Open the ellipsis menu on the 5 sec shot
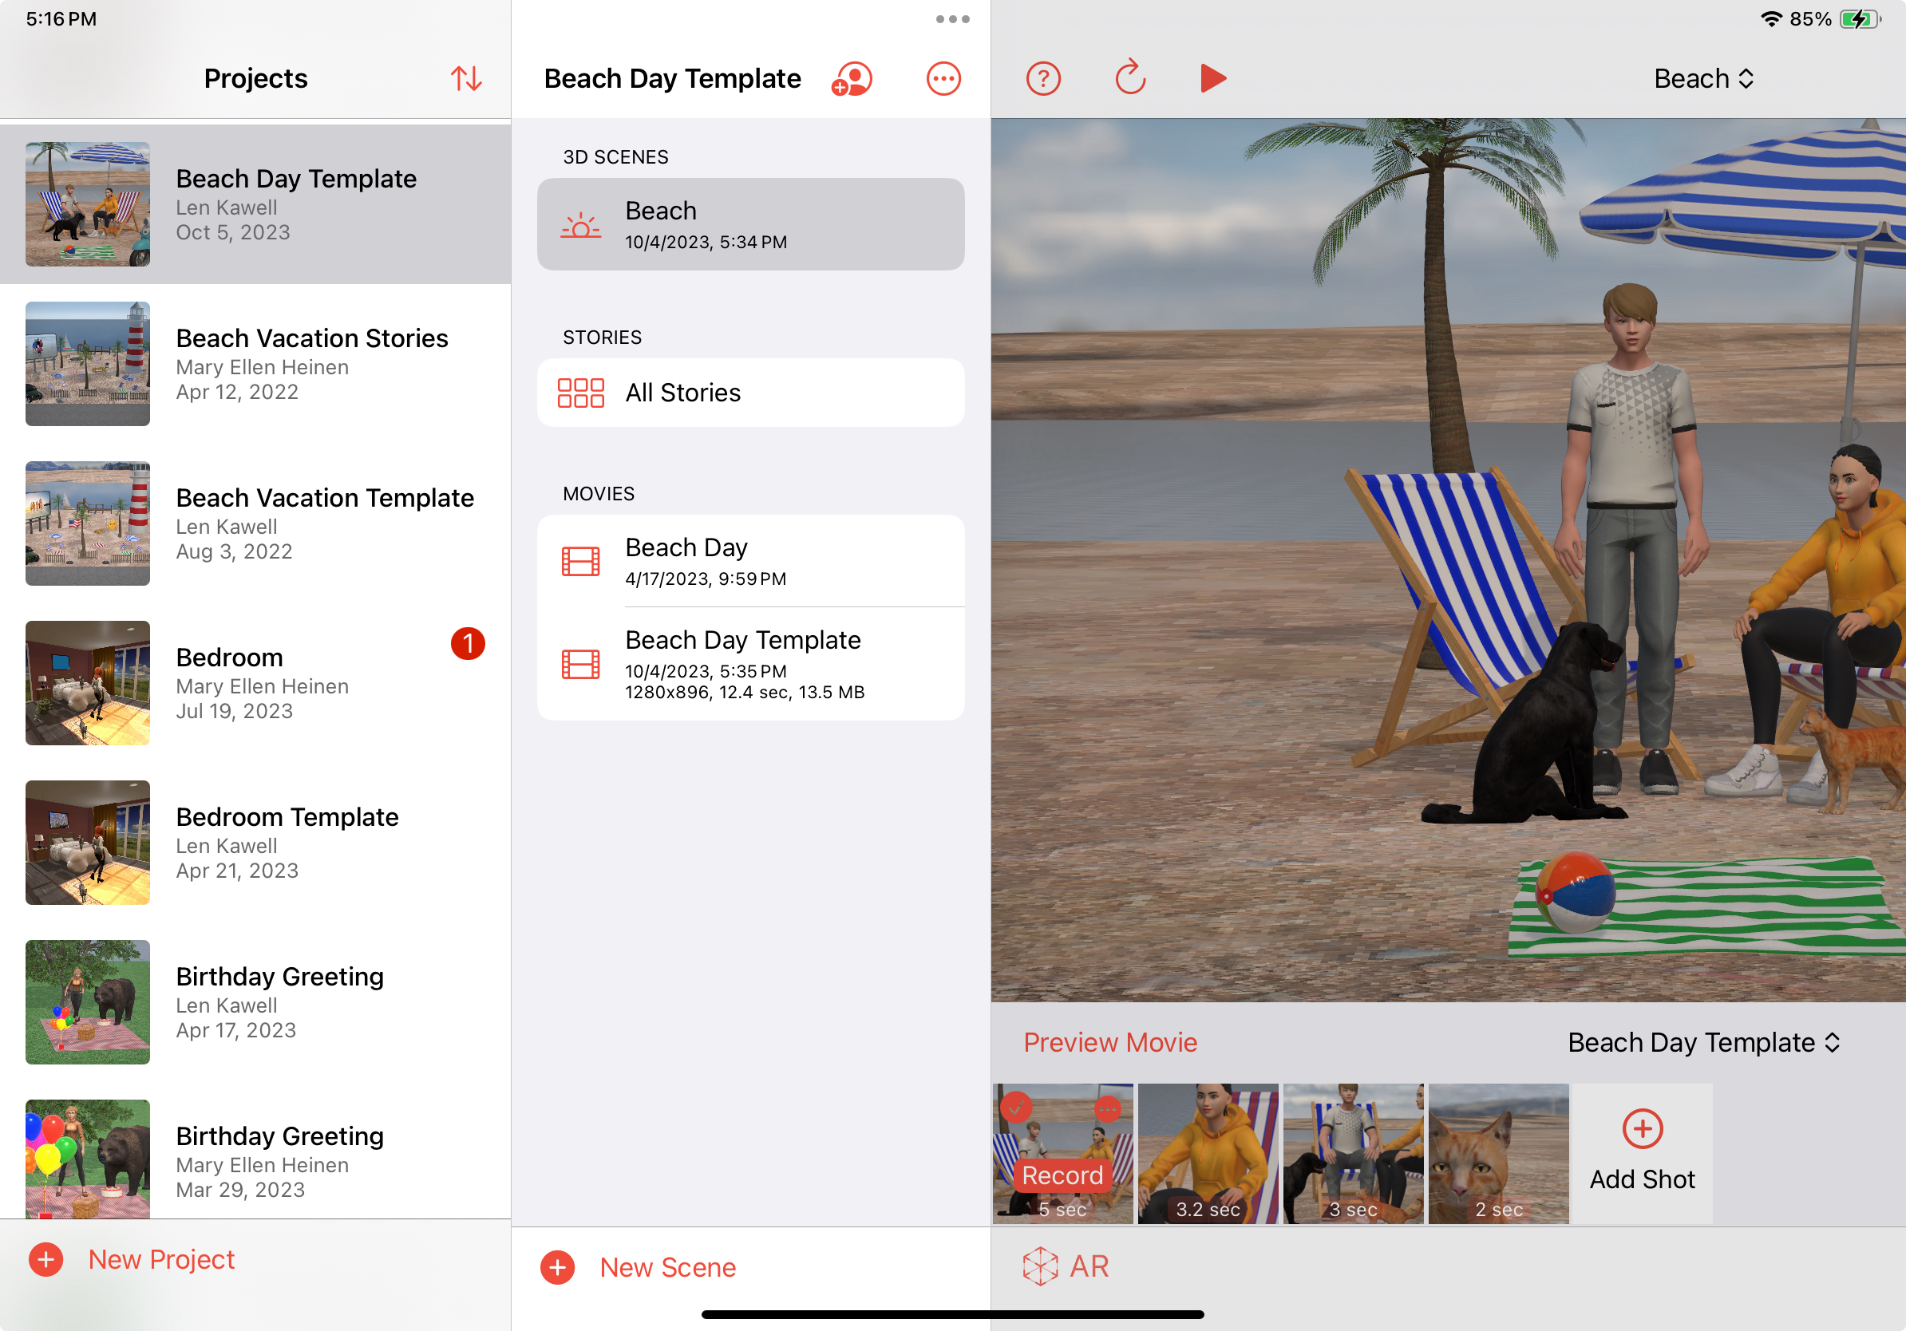 coord(1107,1109)
